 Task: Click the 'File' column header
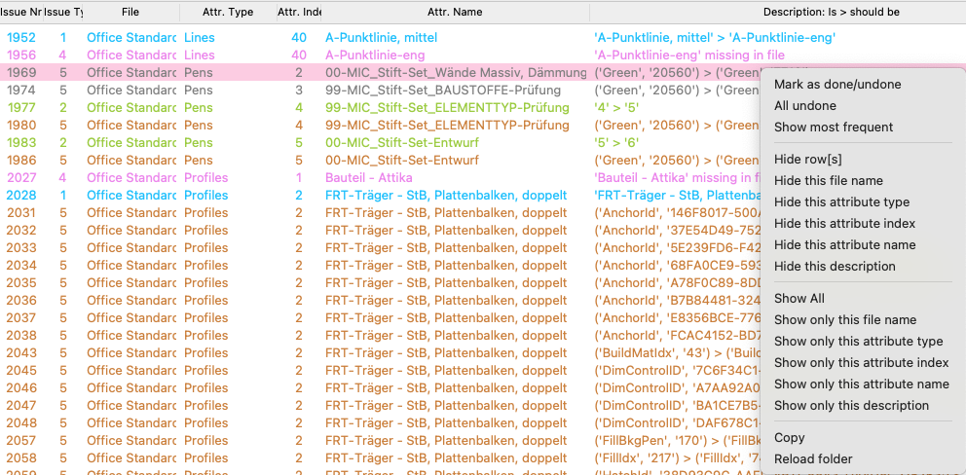coord(130,12)
